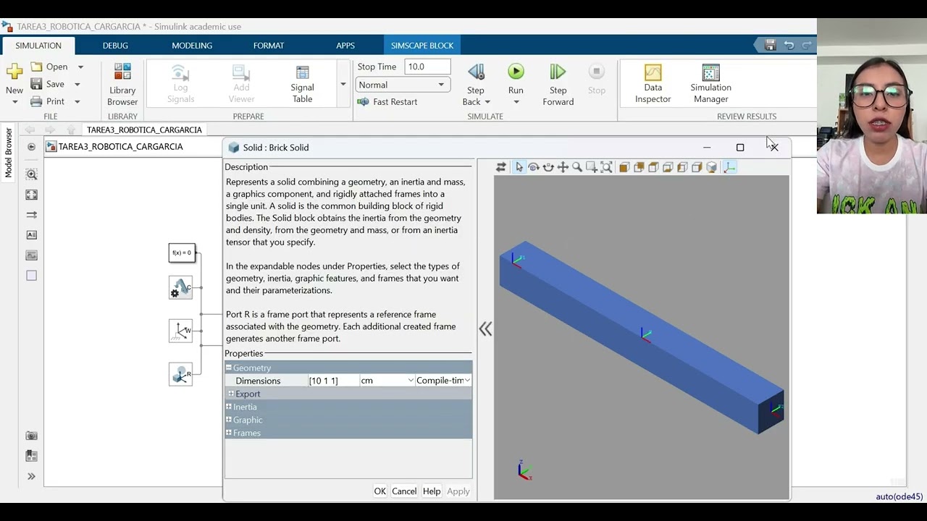Open the Normal simulation mode dropdown
This screenshot has width=927, height=521.
coord(401,85)
